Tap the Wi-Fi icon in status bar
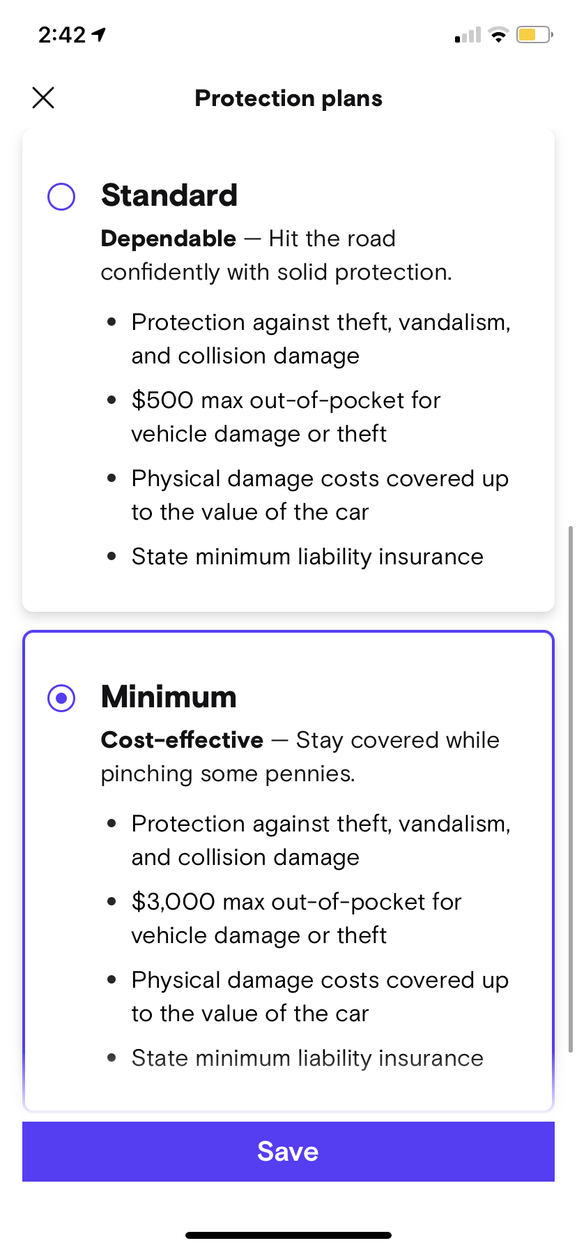The height and width of the screenshot is (1250, 577). (x=498, y=34)
